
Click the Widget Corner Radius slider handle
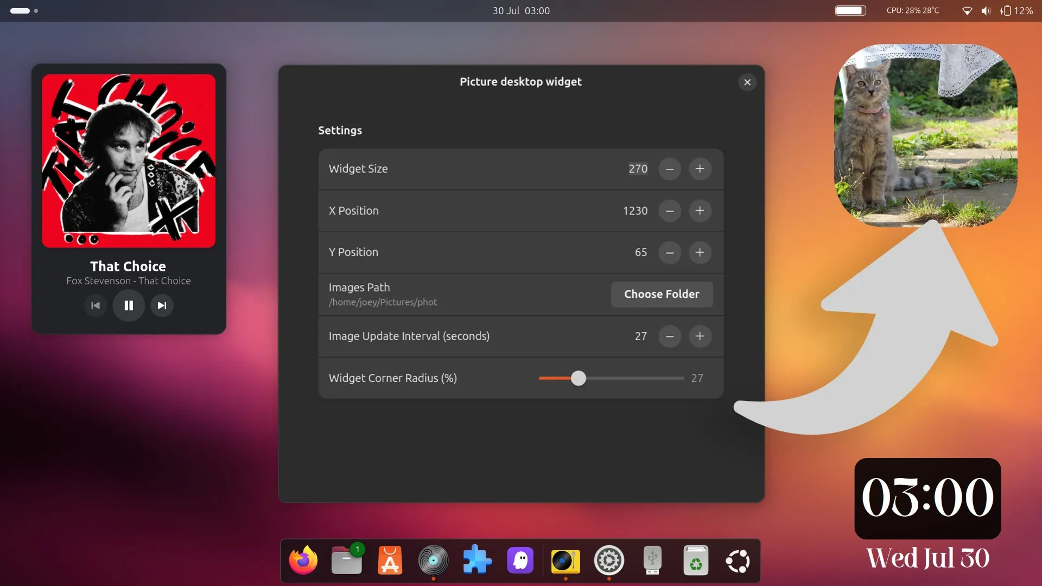point(579,378)
